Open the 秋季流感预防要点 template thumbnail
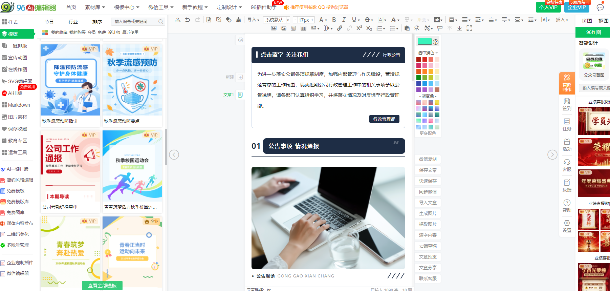The width and height of the screenshot is (610, 291). 132,80
